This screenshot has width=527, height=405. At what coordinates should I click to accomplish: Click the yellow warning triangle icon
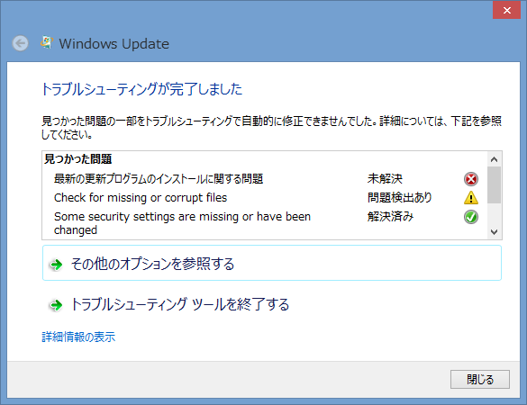(x=471, y=198)
